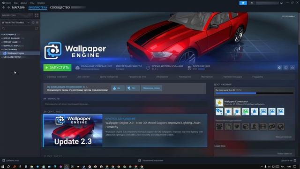Click the locked cube achievement icon
Screen dimensions: 300x169
[x=246, y=127]
